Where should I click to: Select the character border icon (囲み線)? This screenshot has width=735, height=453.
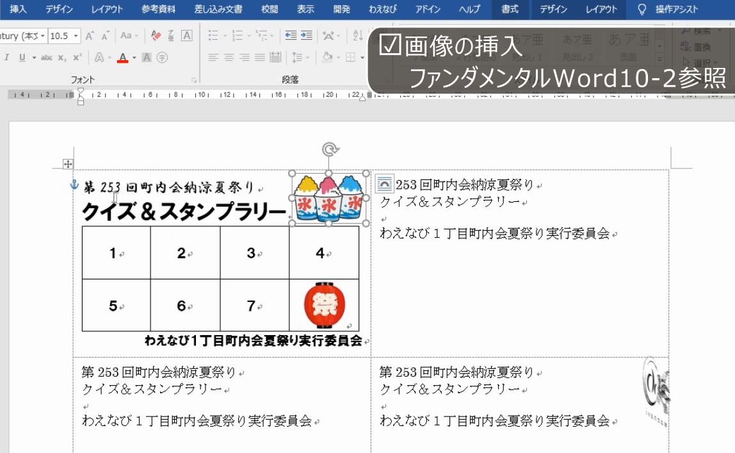[186, 36]
